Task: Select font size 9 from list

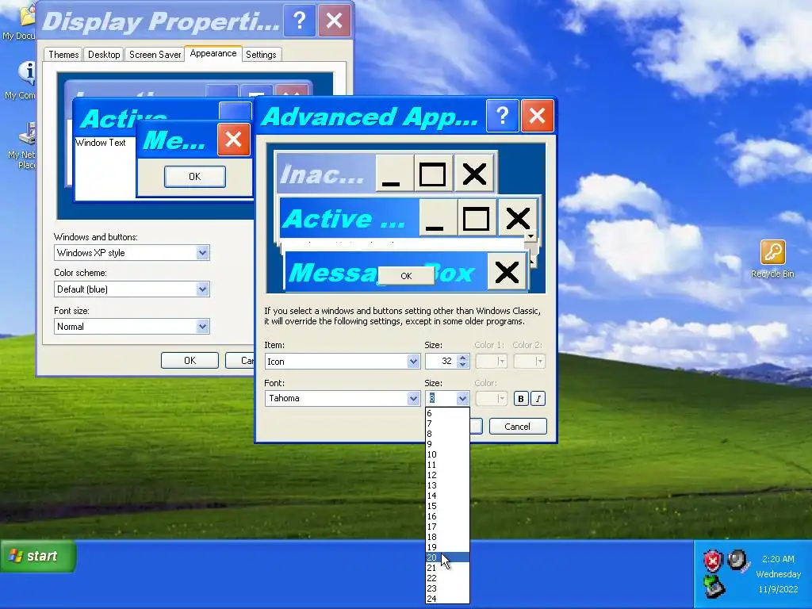Action: (x=447, y=444)
